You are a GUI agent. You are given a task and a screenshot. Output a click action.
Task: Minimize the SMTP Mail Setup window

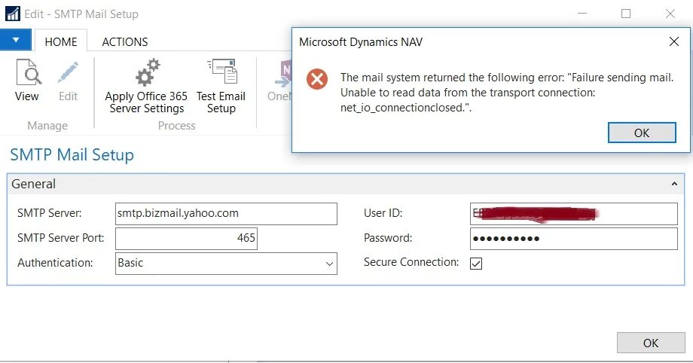(x=582, y=14)
